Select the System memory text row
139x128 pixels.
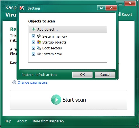pyautogui.click(x=55, y=36)
